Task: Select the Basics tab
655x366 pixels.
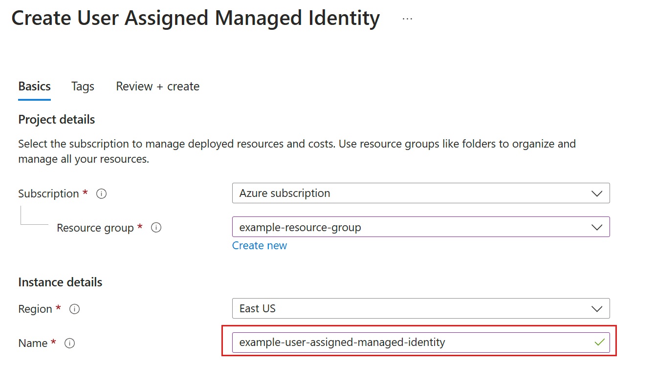Action: coord(34,86)
